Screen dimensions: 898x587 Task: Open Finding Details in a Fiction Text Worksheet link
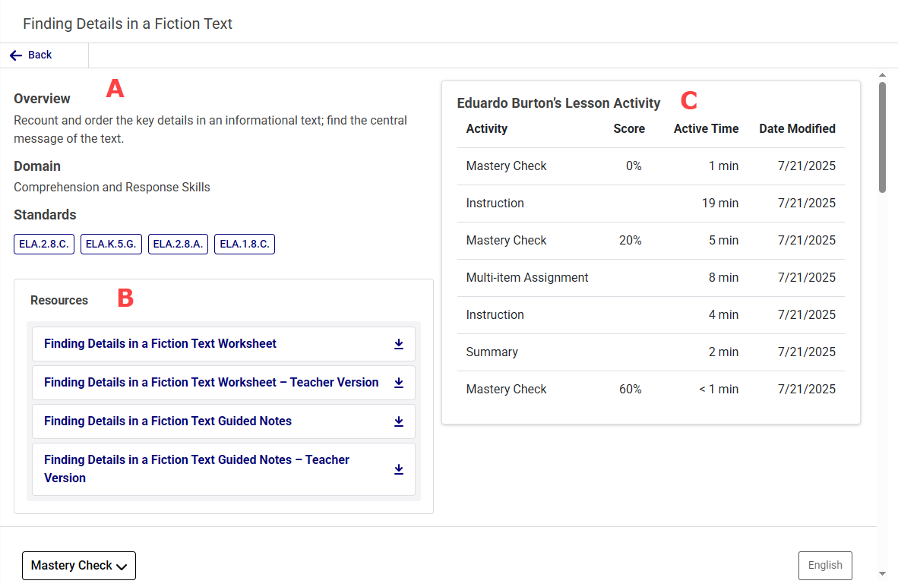coord(160,344)
